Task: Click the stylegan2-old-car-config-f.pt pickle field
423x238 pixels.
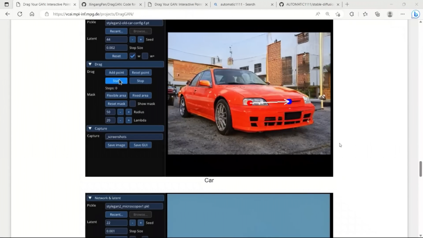Action: (x=134, y=23)
